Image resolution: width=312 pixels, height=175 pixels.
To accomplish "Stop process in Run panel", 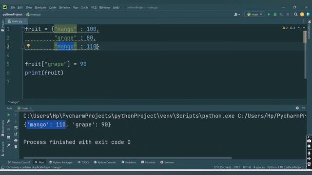I will 9,129.
